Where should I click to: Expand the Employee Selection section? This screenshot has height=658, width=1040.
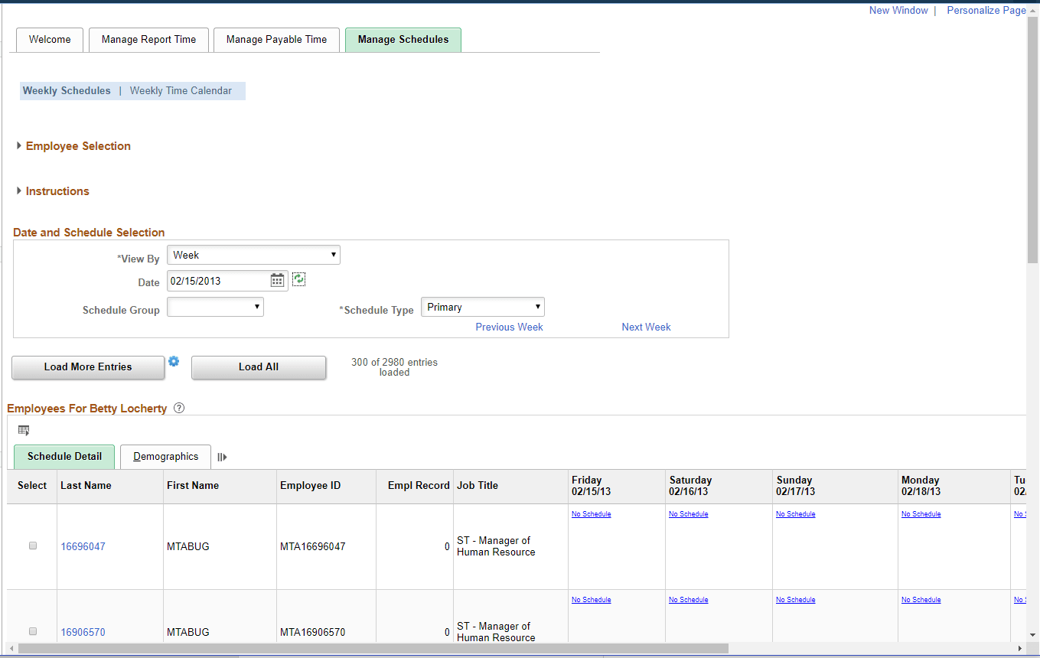click(x=77, y=145)
